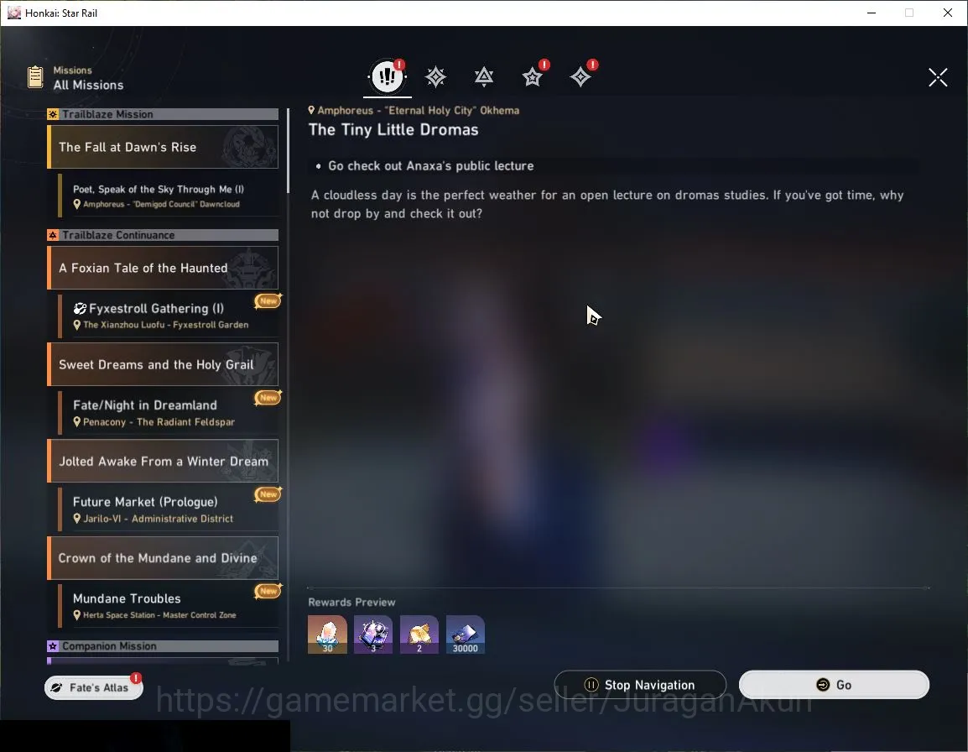Select the All Missions filter tab icon
Image resolution: width=968 pixels, height=752 pixels.
(387, 76)
